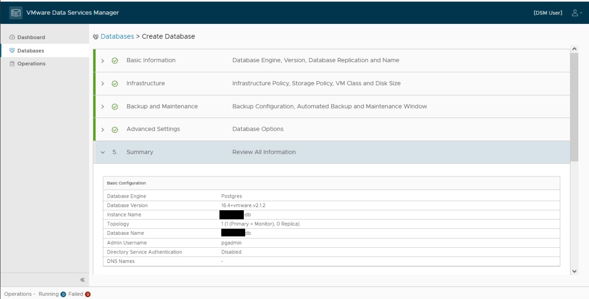The image size is (589, 299).
Task: Follow the Databases breadcrumb link
Action: tap(117, 36)
